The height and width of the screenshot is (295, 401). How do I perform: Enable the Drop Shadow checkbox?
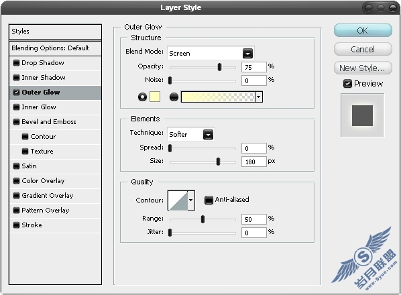pyautogui.click(x=16, y=62)
